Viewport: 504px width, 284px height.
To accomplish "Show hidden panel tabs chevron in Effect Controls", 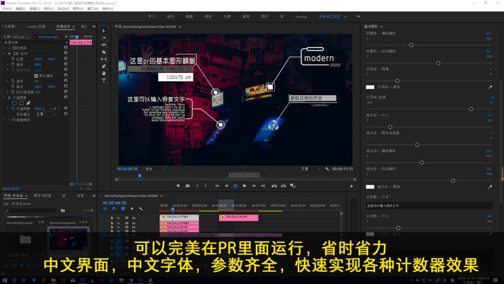I will pos(94,26).
